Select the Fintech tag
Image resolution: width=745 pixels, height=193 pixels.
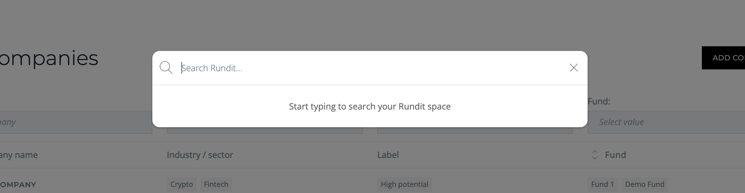(x=216, y=184)
